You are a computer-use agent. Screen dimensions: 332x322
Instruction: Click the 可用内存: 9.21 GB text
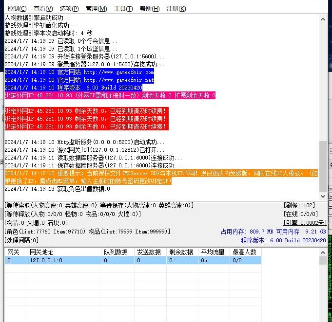coord(301,232)
